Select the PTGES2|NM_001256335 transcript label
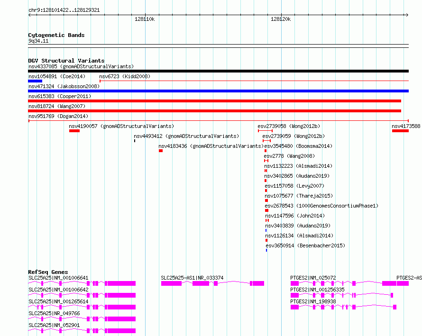The image size is (422, 336). (317, 290)
